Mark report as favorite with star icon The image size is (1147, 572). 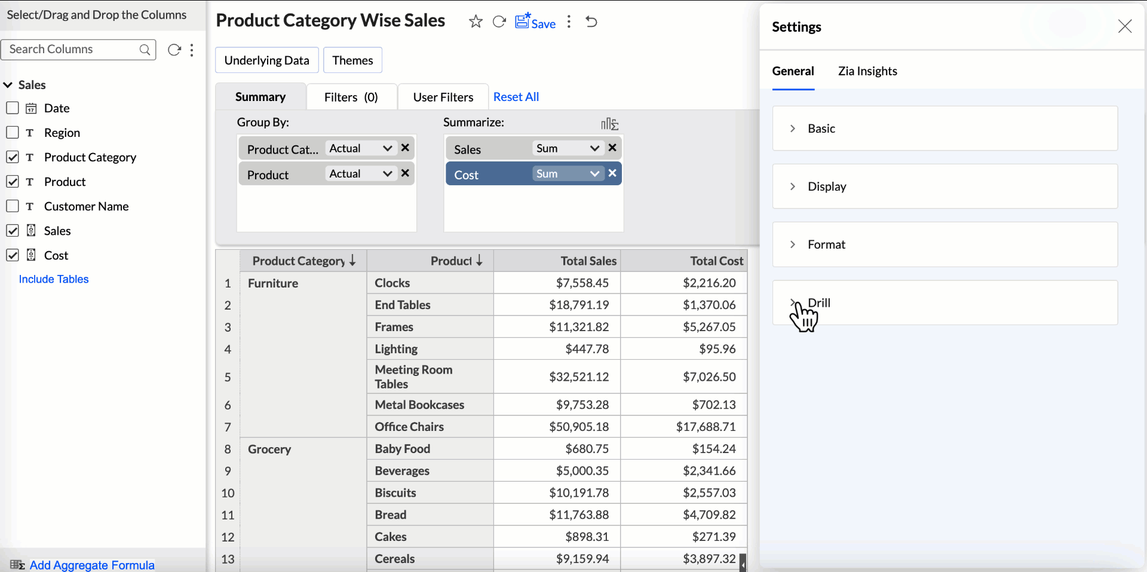[x=476, y=22]
